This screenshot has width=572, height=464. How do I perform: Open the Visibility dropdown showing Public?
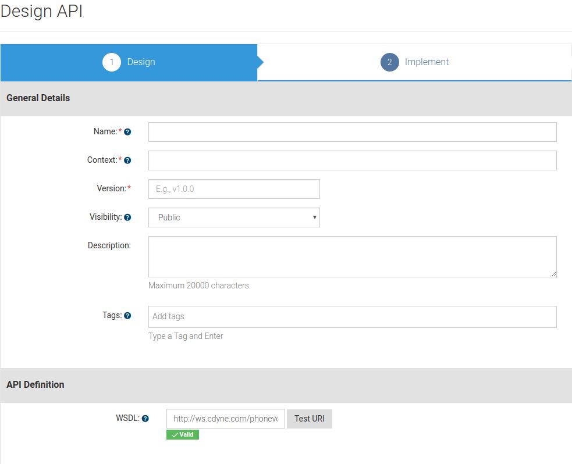[x=233, y=217]
